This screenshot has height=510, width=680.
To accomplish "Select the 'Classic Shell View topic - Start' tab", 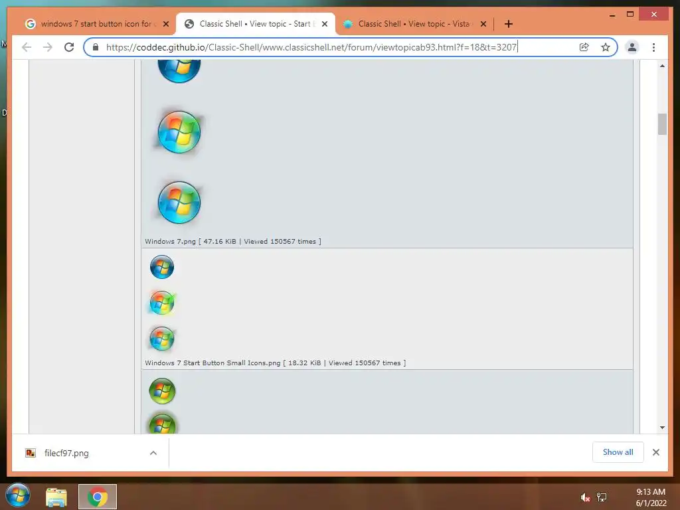I will [x=255, y=24].
